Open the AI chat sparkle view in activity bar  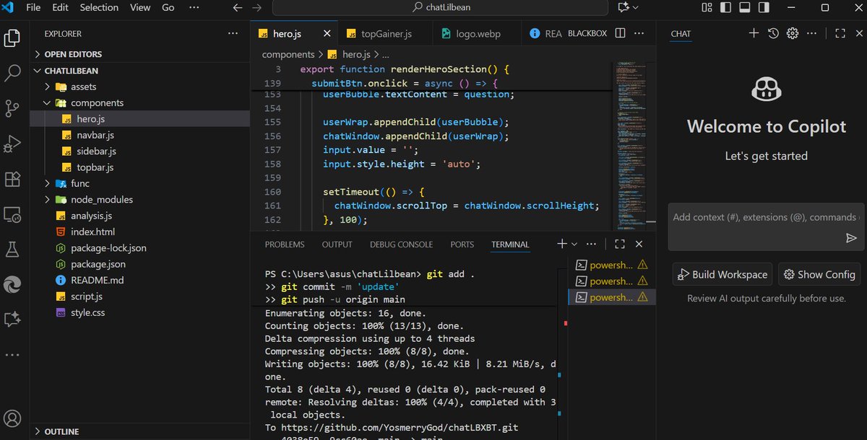coord(12,319)
